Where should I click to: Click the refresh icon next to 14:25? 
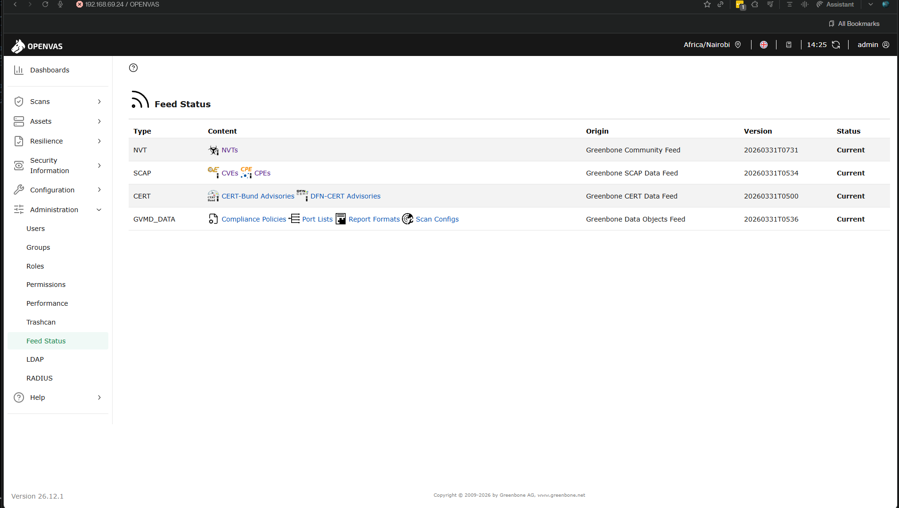pos(836,45)
